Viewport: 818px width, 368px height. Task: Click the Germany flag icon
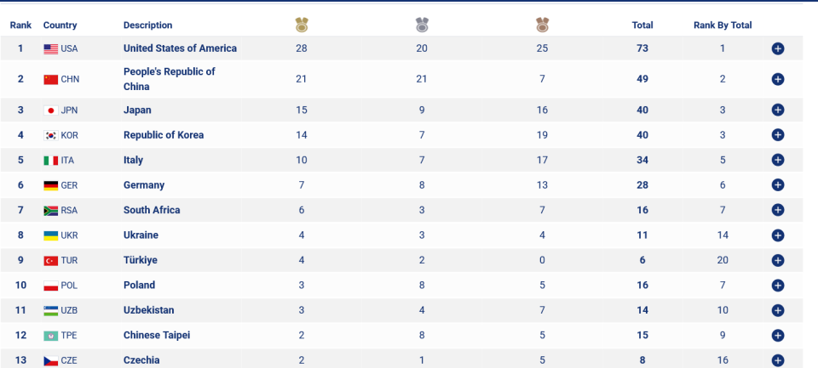[x=50, y=185]
